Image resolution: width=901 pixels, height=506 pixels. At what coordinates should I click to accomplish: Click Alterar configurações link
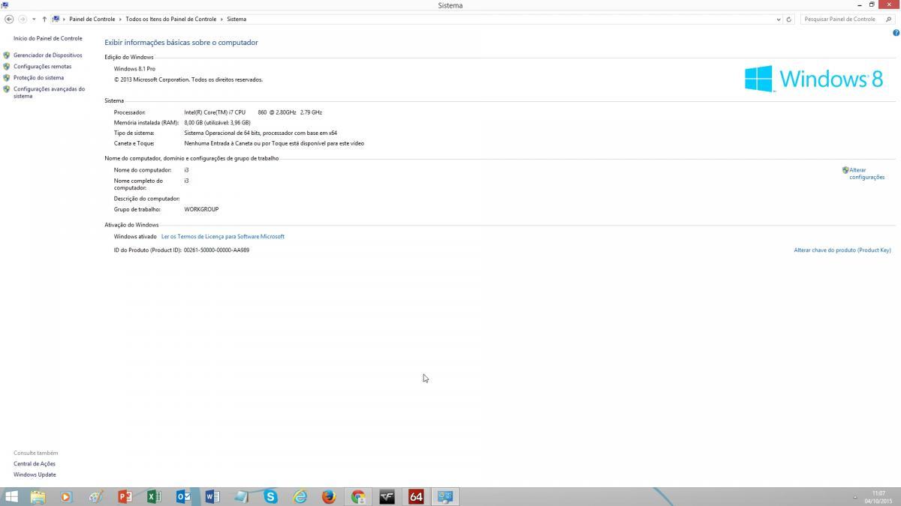[866, 173]
